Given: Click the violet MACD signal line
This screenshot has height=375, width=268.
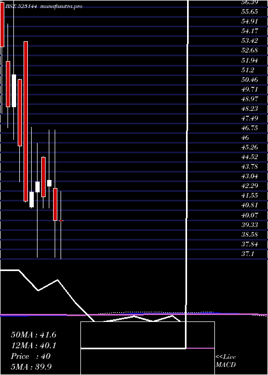Looking at the screenshot, I should coord(134,314).
